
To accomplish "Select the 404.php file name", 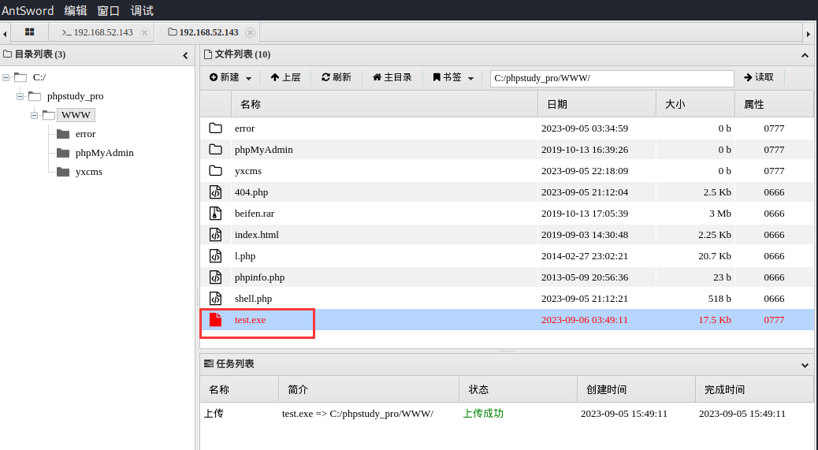I will pos(251,192).
